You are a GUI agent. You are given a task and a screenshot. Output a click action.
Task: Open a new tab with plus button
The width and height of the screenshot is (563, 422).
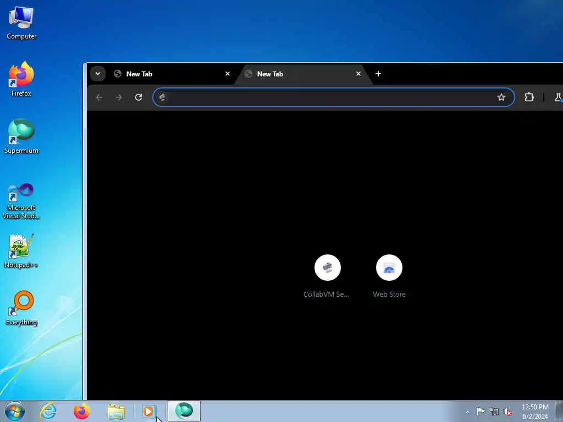(378, 74)
